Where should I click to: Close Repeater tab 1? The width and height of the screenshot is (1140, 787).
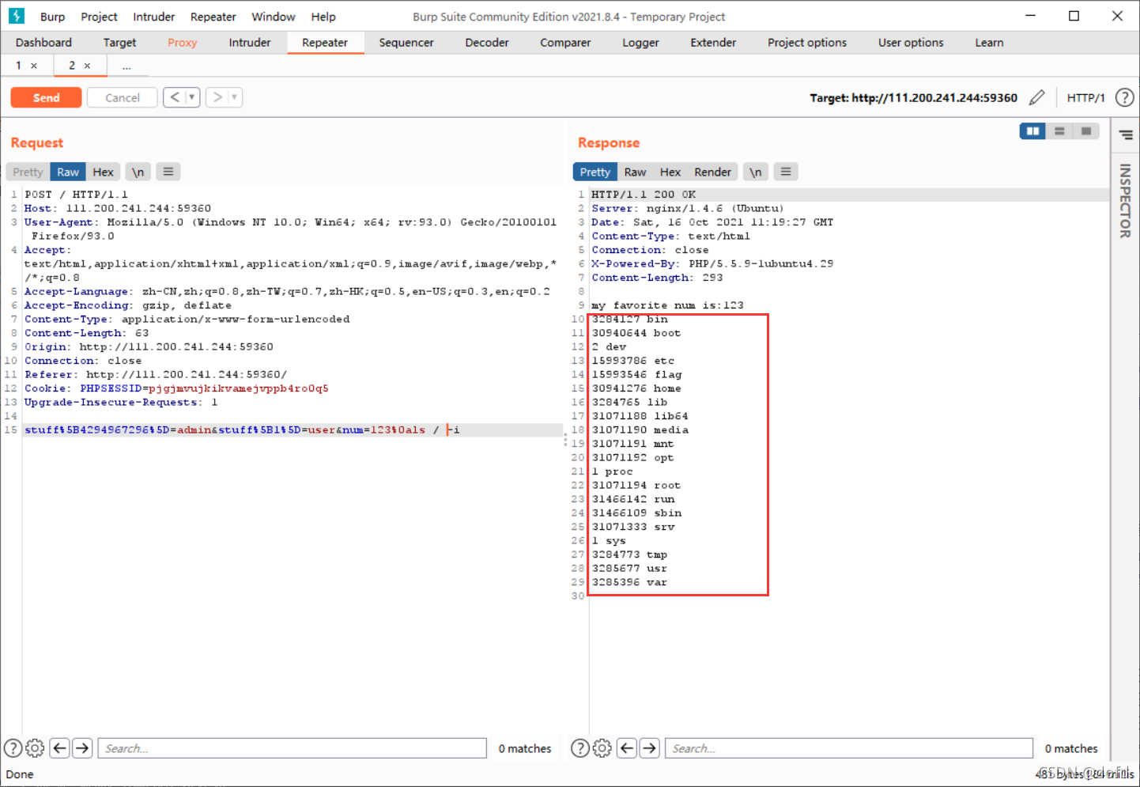click(x=34, y=66)
